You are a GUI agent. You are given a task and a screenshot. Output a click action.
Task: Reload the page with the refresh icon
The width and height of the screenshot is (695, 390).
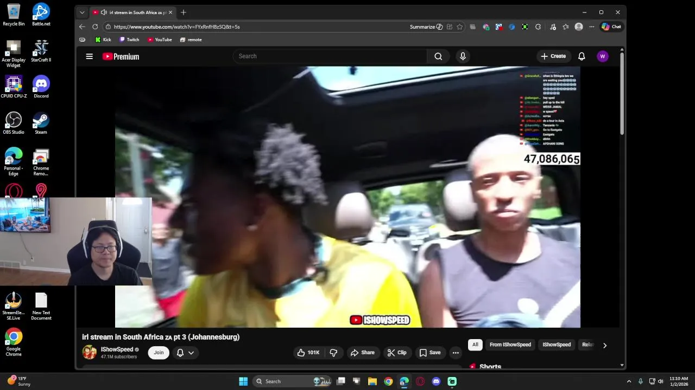tap(95, 27)
